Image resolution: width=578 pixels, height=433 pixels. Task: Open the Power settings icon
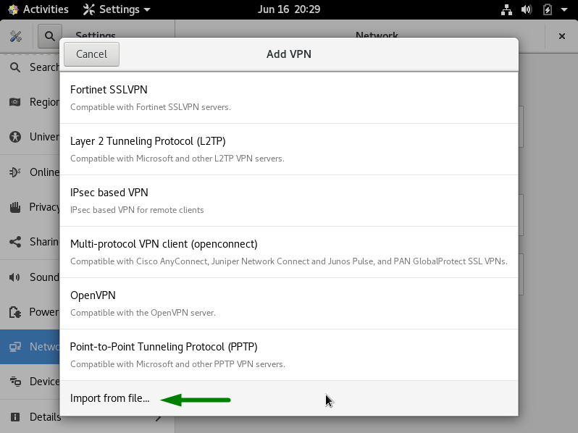point(14,312)
